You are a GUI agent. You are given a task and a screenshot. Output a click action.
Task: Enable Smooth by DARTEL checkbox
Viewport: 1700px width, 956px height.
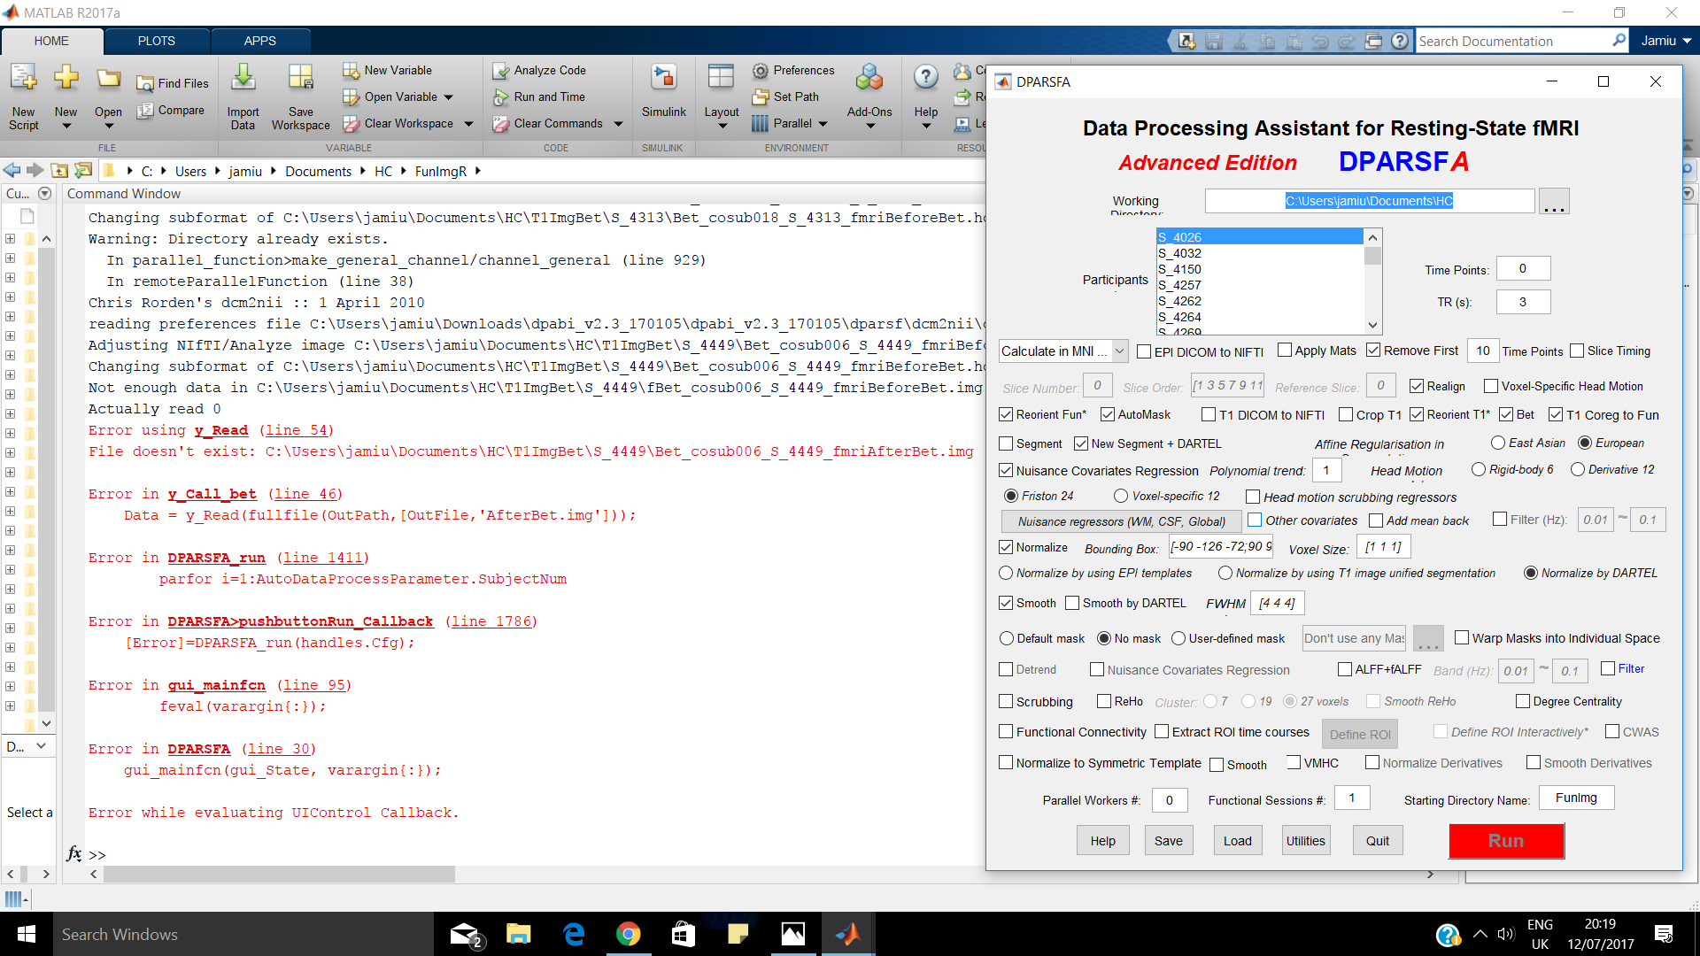[x=1072, y=603]
